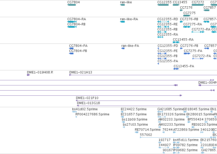Screen dimensions: 217x154
Task: Select transcript CG12355-RA
Action: [x=168, y=35]
